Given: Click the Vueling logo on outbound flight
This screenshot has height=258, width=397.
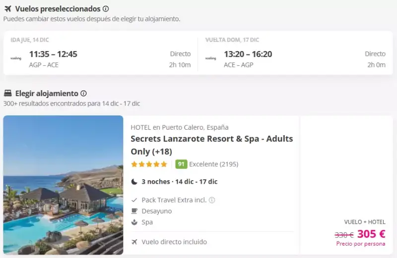Looking at the screenshot, I should (16, 58).
